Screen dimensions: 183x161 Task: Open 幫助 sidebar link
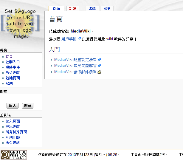(x=9, y=83)
